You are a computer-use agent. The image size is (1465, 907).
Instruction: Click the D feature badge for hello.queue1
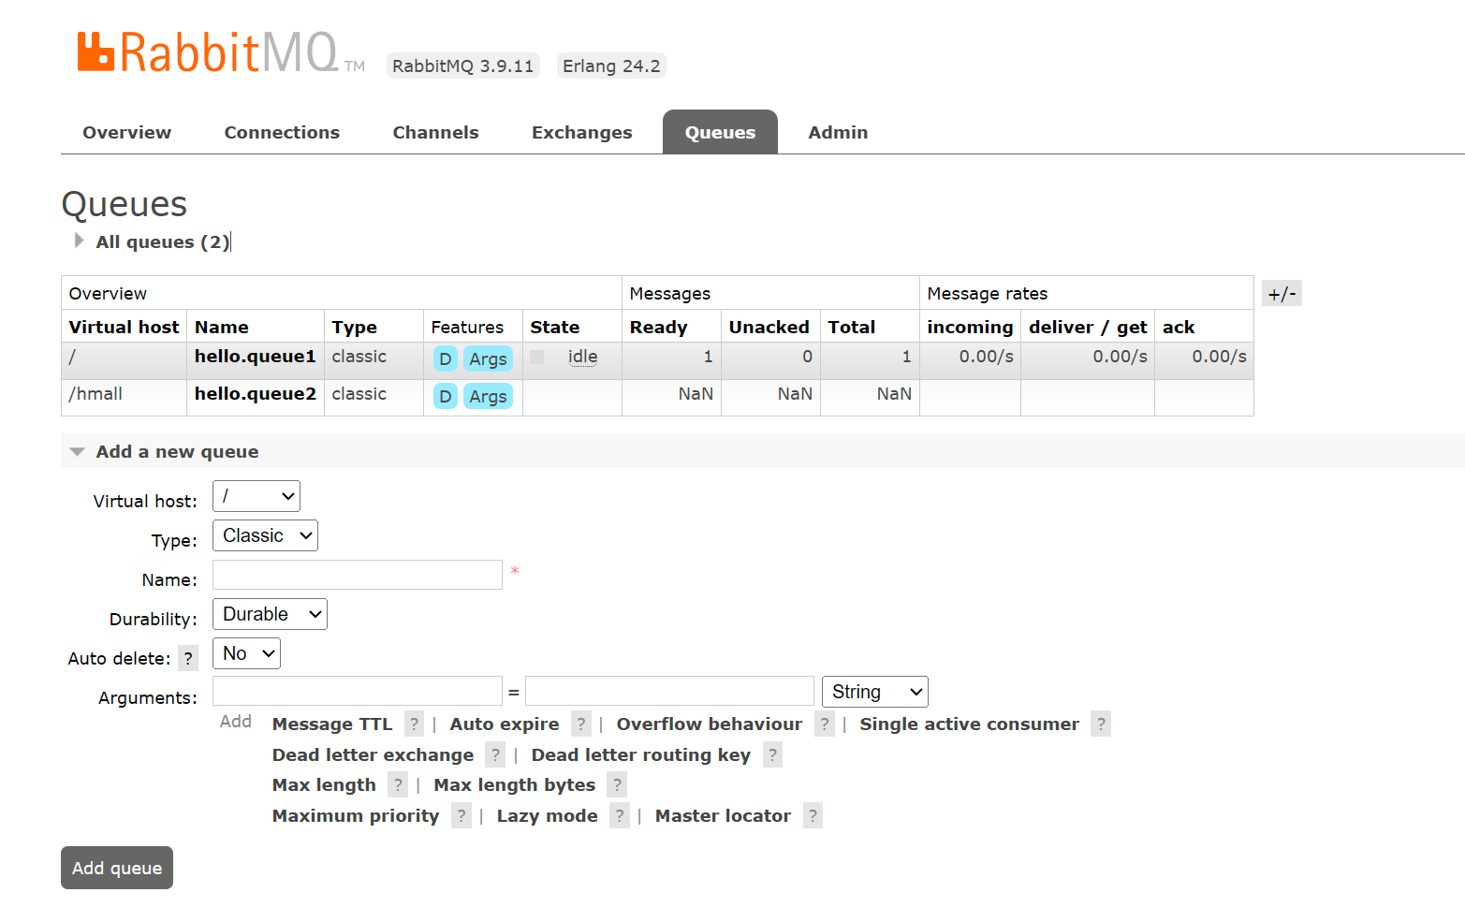(446, 358)
